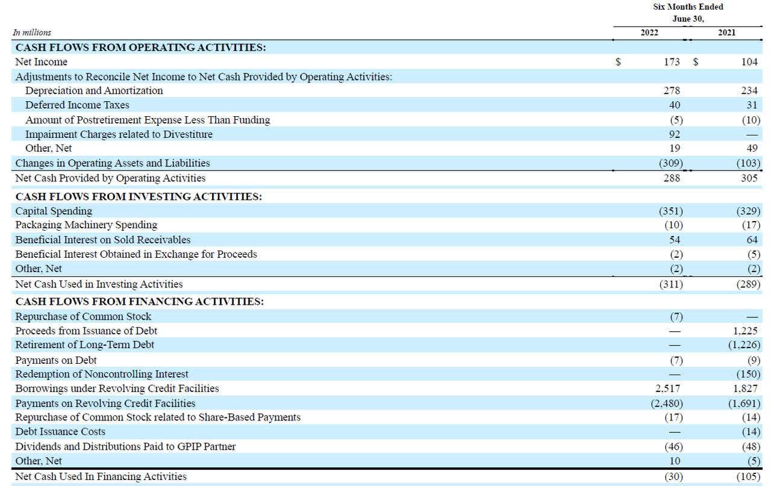
Task: Select 'Changes in Operating Assets and Liabilities'
Action: [113, 163]
